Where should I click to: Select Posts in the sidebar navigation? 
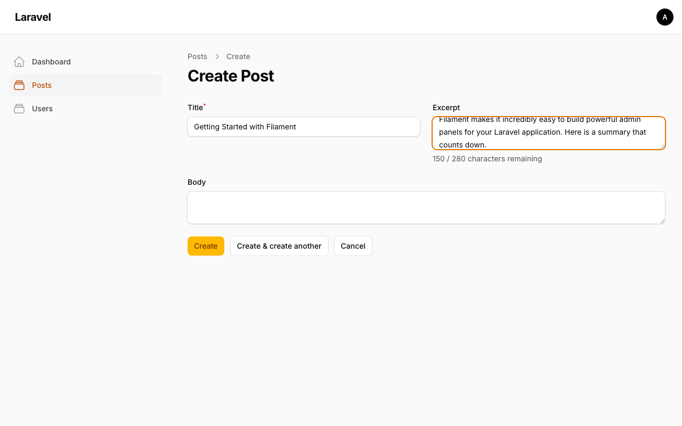pyautogui.click(x=85, y=85)
